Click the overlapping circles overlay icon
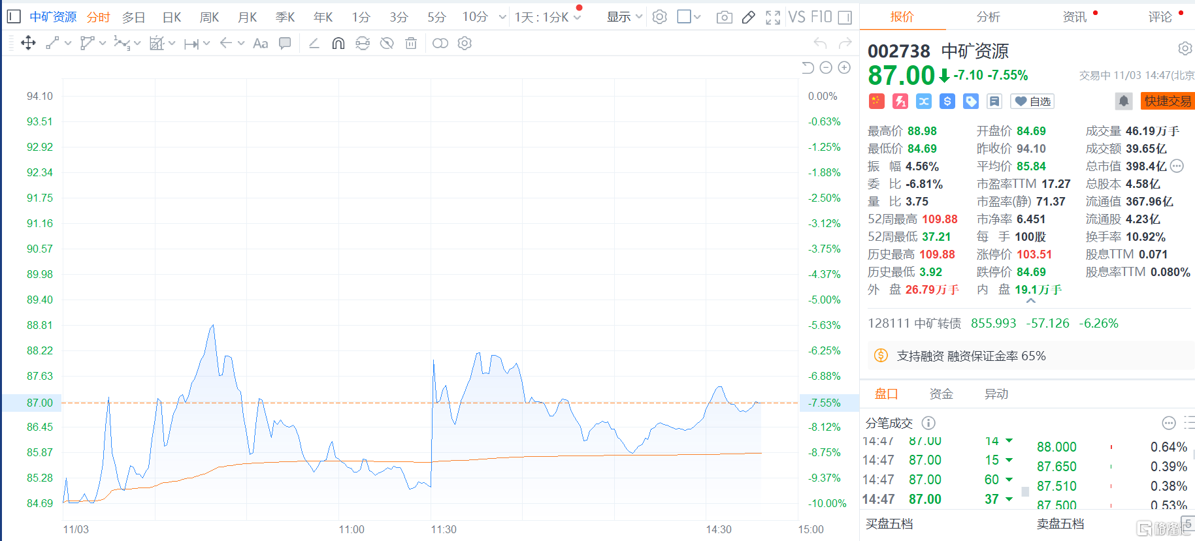Viewport: 1195px width, 541px height. (440, 44)
